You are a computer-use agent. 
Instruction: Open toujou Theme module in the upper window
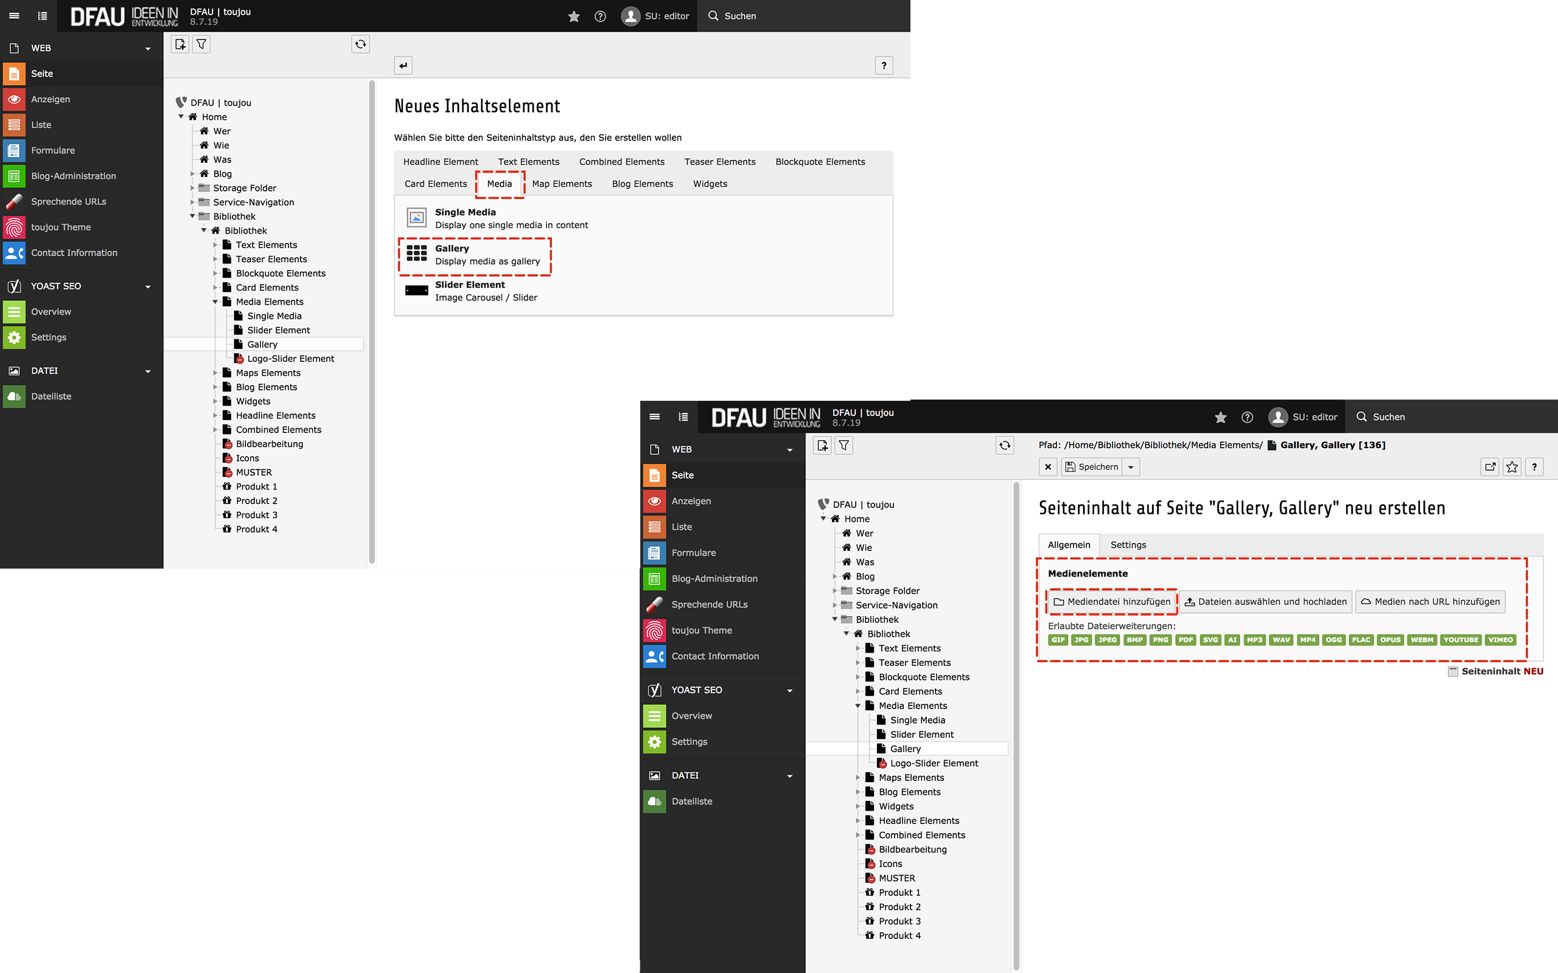pyautogui.click(x=82, y=227)
